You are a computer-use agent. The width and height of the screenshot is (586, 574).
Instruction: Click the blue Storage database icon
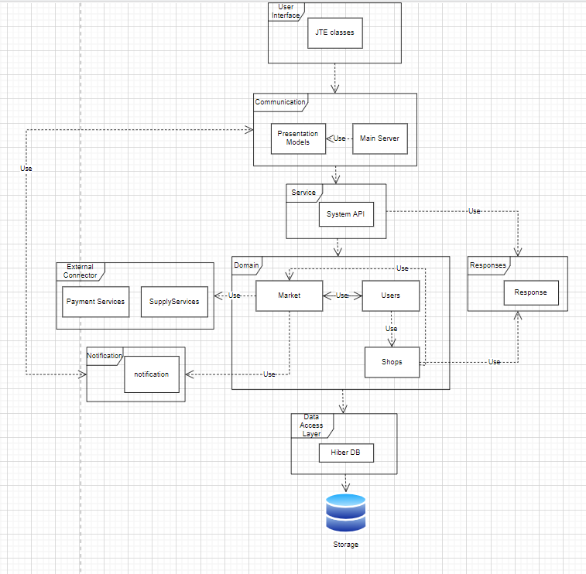pos(346,513)
